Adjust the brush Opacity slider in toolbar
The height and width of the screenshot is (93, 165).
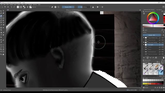coord(68,7)
